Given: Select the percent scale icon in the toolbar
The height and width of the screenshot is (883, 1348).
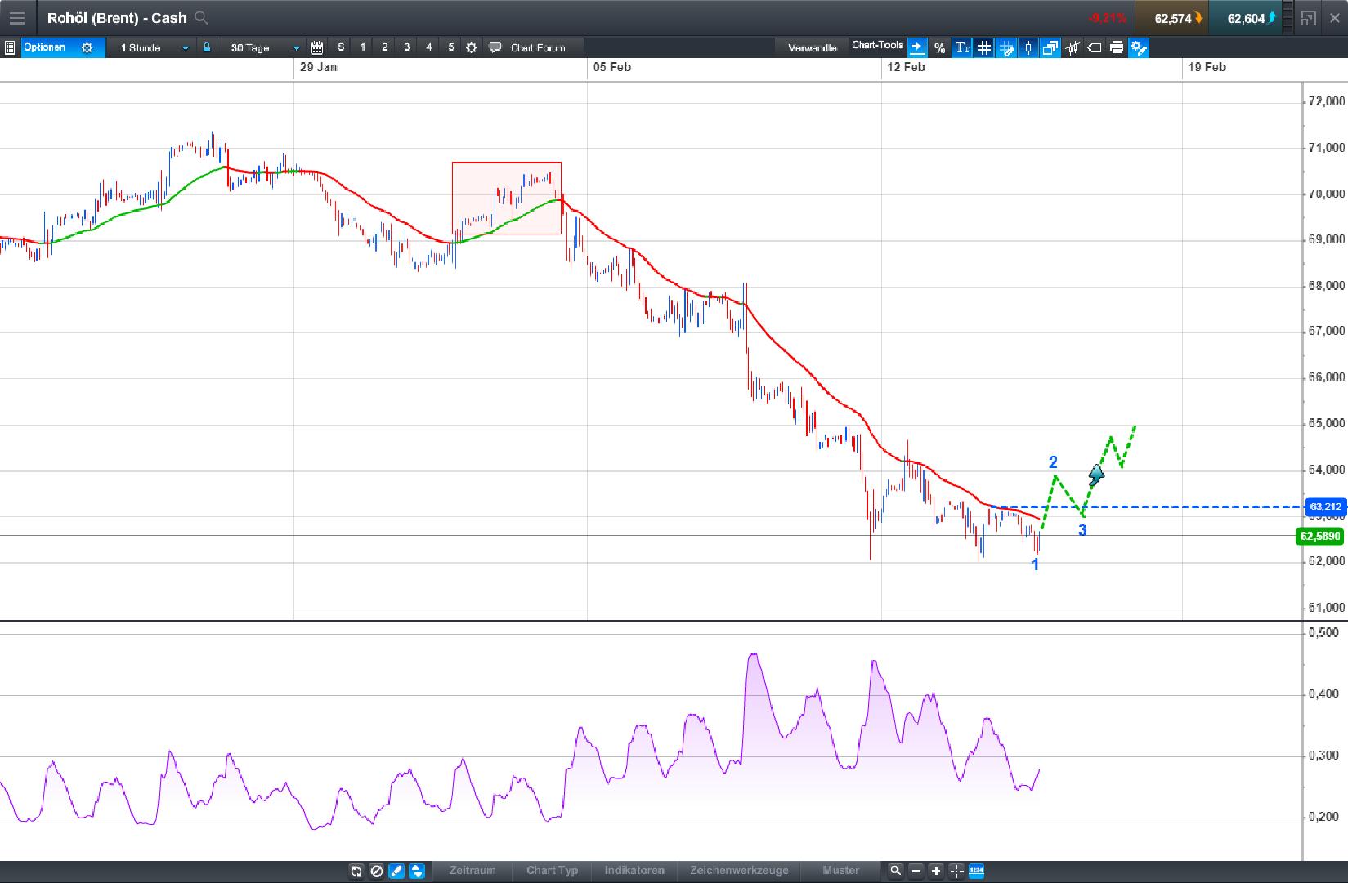Looking at the screenshot, I should (939, 48).
